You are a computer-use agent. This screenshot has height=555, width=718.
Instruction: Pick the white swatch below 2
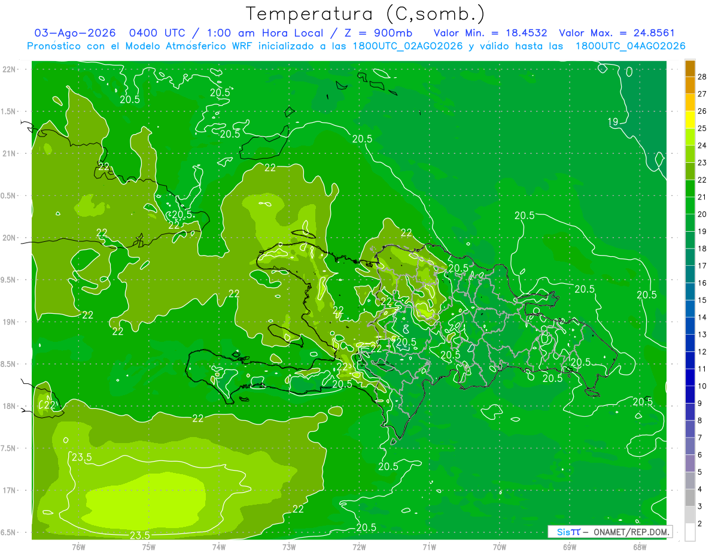coord(690,532)
